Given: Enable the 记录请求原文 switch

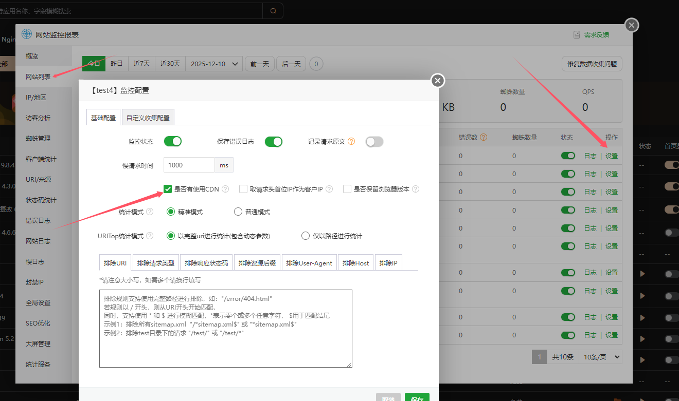Looking at the screenshot, I should (374, 142).
